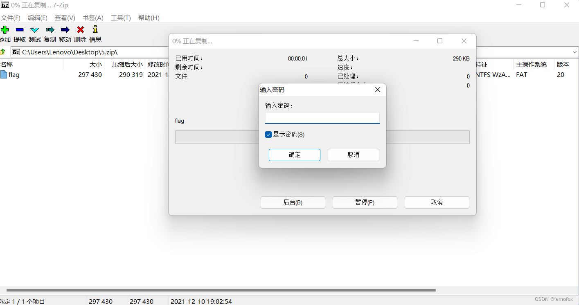This screenshot has width=579, height=305.
Task: Click the 后台(B) background button
Action: tap(293, 202)
